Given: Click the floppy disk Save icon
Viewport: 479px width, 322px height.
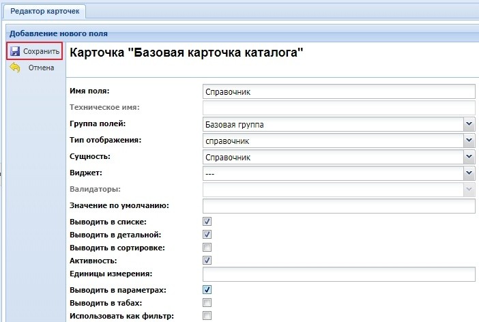Looking at the screenshot, I should coord(14,51).
